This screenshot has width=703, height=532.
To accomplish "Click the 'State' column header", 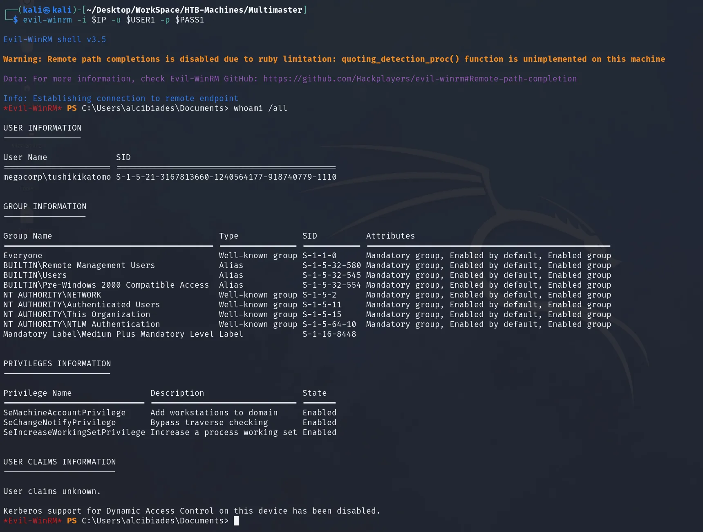I will coord(315,393).
